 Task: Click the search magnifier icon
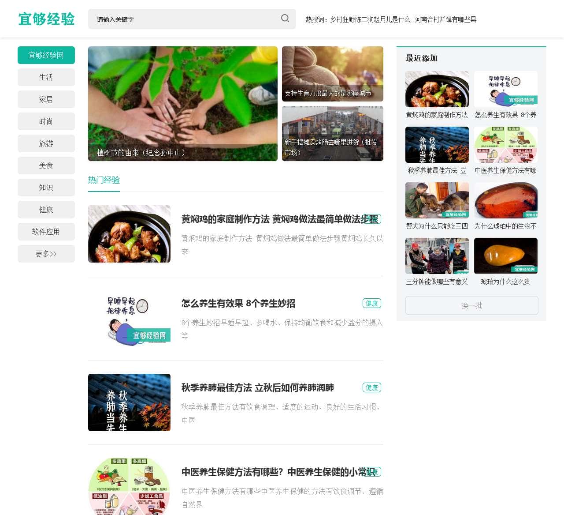[x=285, y=19]
